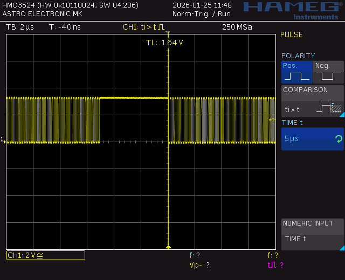Viewport: 345px width, 280px height.
Task: Click the ti>t comparison waveform icon
Action: (329, 107)
